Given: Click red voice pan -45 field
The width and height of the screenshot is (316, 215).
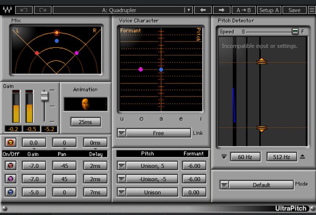Looking at the screenshot, I should (x=64, y=166).
